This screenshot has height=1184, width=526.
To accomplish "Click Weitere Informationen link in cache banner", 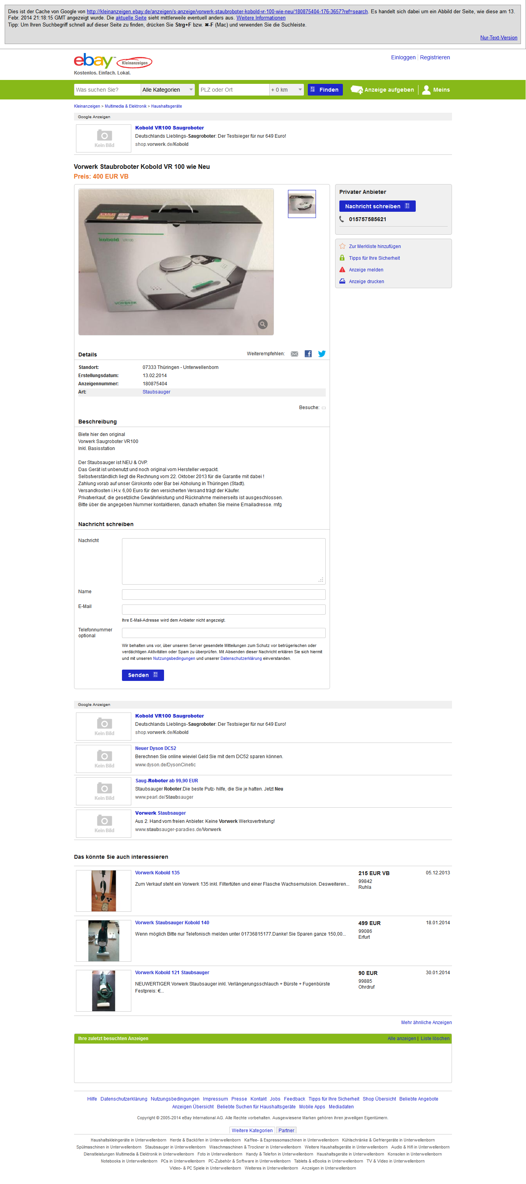I will [261, 18].
